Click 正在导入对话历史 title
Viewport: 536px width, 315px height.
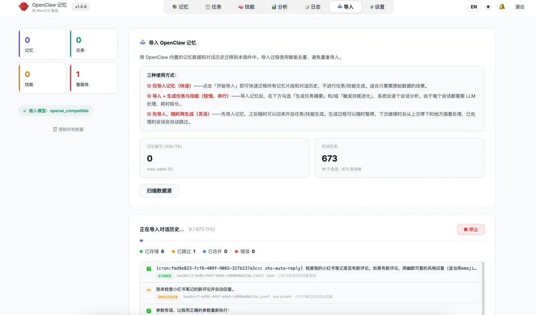tap(162, 229)
